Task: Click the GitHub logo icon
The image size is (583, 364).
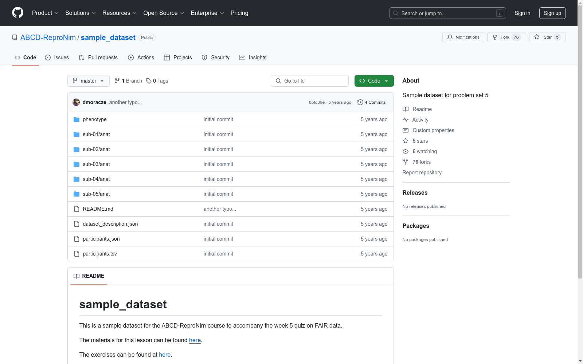Action: (x=17, y=13)
